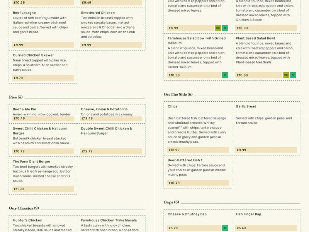The width and height of the screenshot is (309, 232).
Task: Click the V badge on Plant Based Salad Bowl
Action: 293,75
